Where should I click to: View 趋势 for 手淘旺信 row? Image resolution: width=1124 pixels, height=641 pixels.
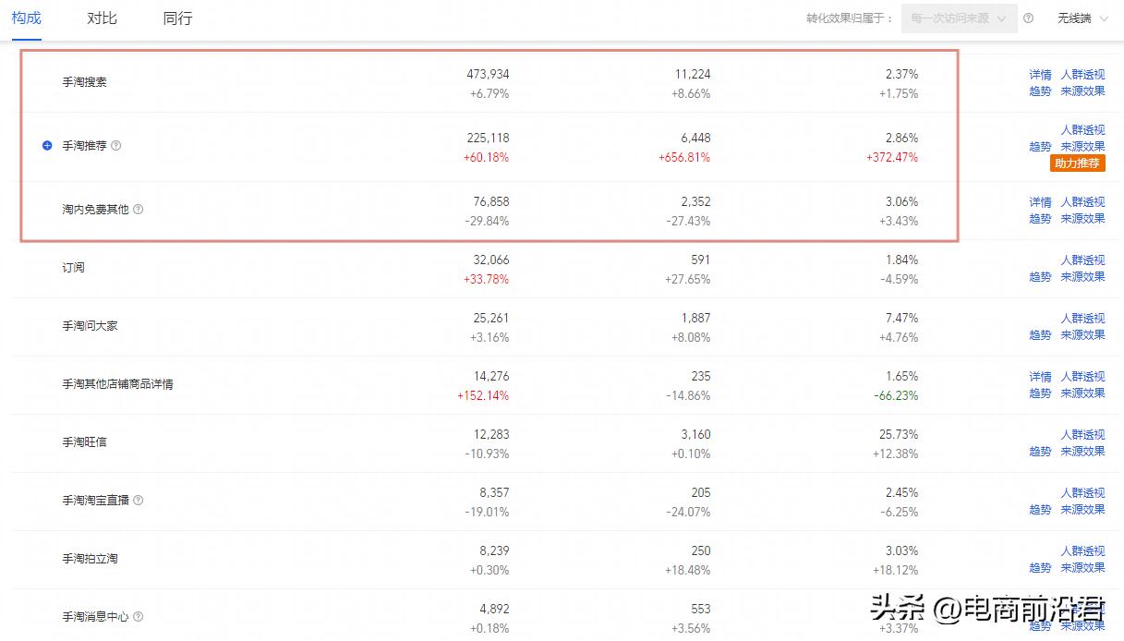click(1040, 452)
